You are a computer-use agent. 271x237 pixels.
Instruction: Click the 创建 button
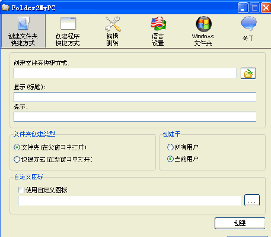coord(240,223)
